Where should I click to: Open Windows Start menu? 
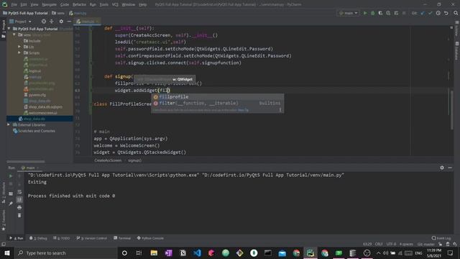[x=7, y=253]
